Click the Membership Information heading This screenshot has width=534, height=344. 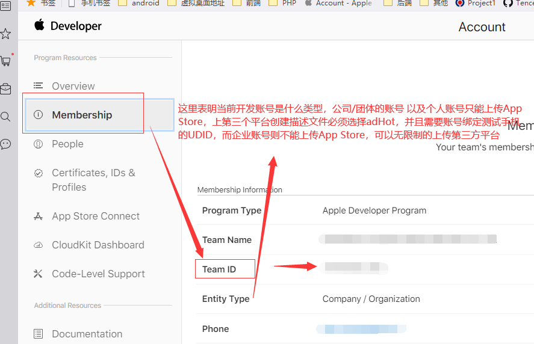(240, 190)
